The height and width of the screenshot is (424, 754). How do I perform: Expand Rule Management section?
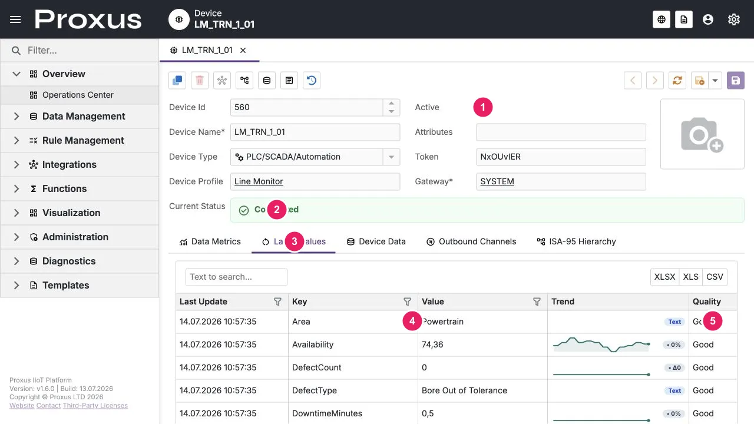click(x=16, y=141)
